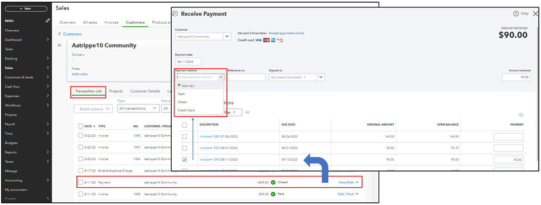This screenshot has width=541, height=205.
Task: Open the table settings gear icon
Action: (x=521, y=115)
